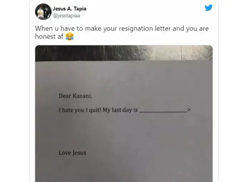
Task: Click the tweet's first line of text
Action: 122,29
